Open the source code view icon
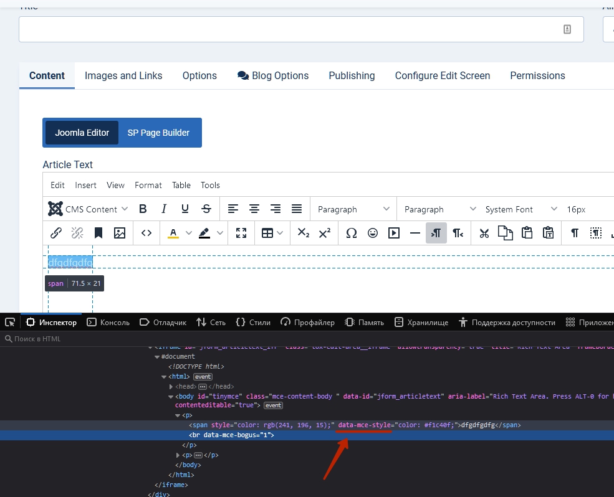This screenshot has width=614, height=497. coord(146,233)
